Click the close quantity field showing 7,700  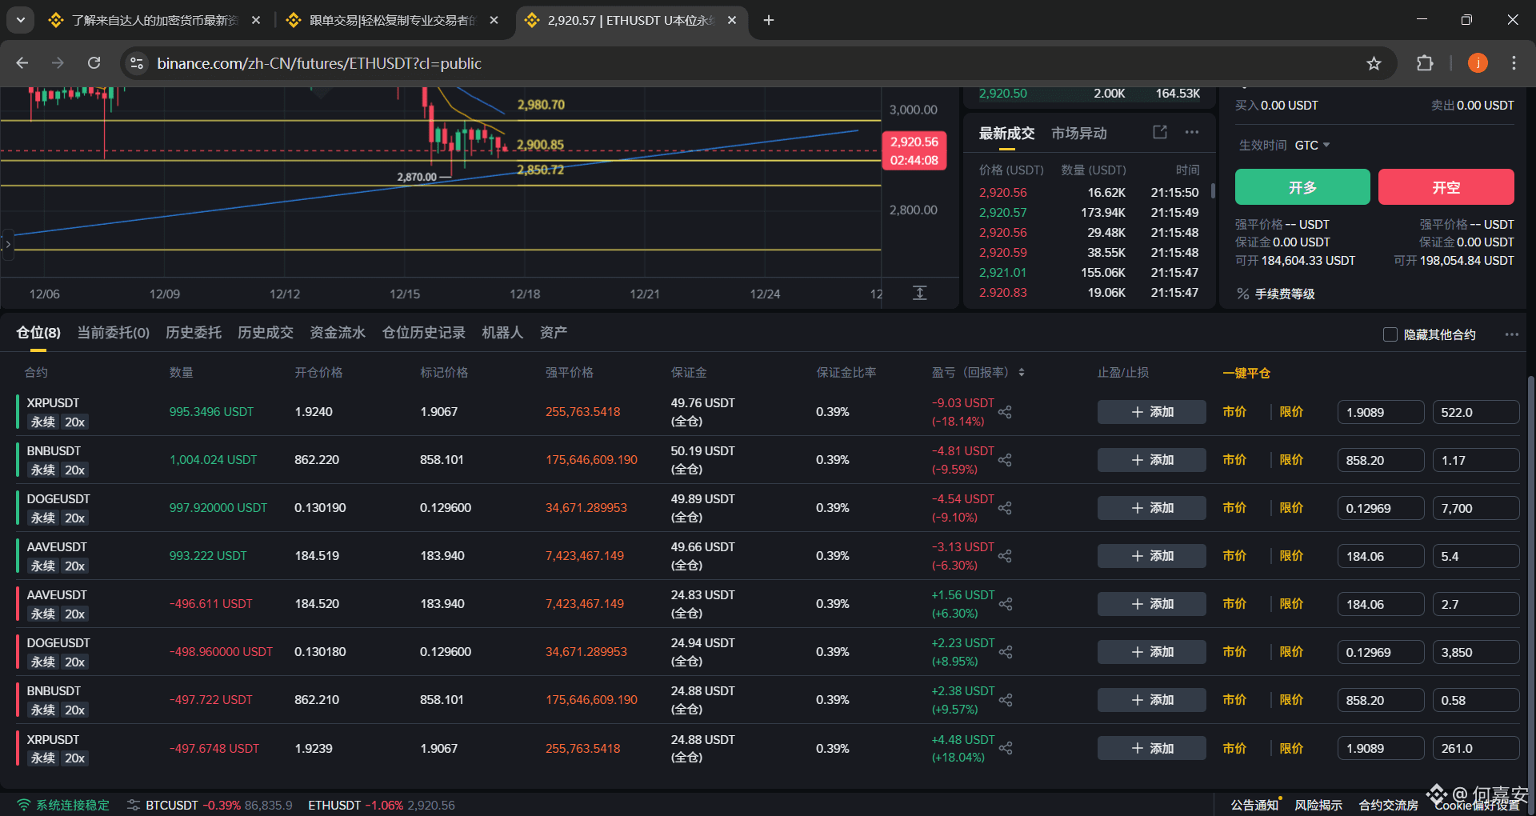1476,508
